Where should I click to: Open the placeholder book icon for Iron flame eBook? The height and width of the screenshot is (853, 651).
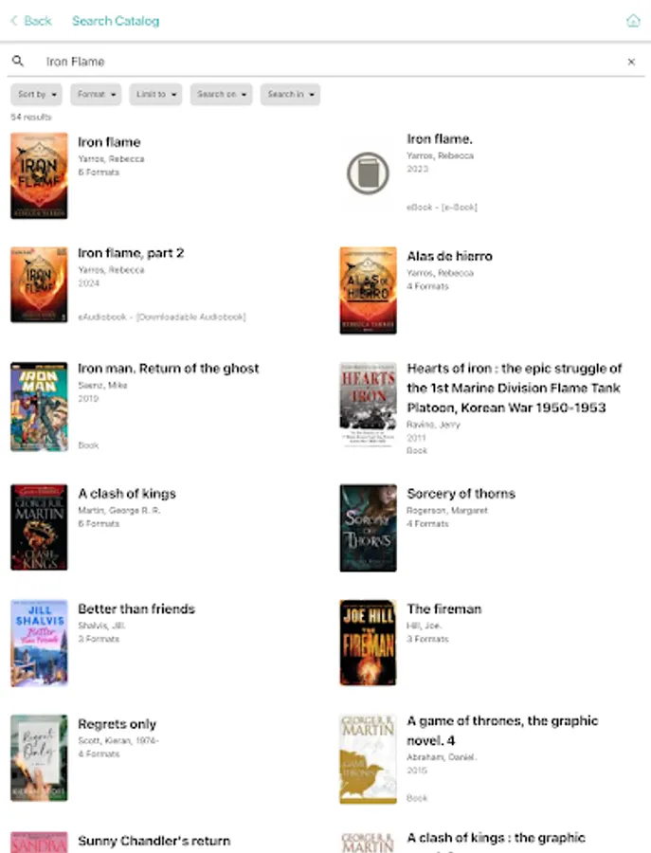(x=369, y=173)
